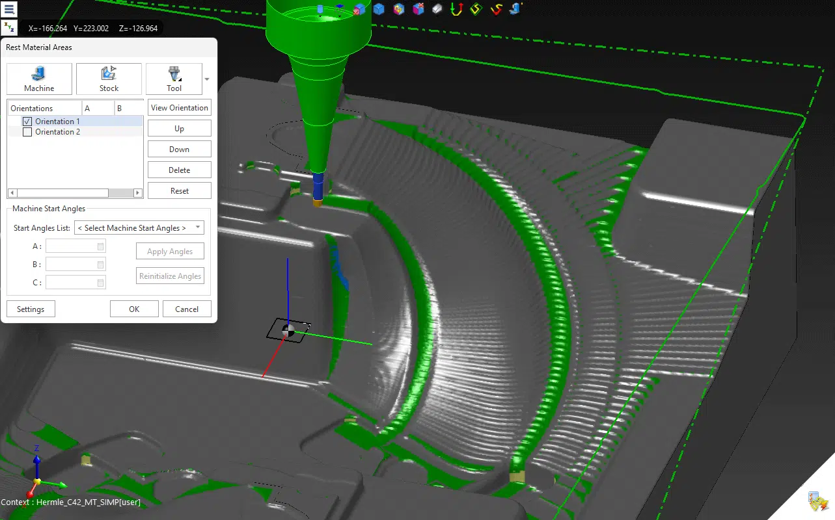Click the green-red arrows toolpath icon
Screen dimensions: 835x520
coord(456,9)
